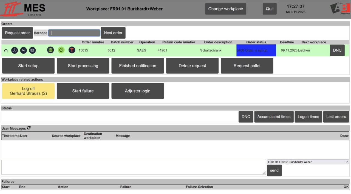
Task: Click the tool/setup icon on the order row
Action: tap(23, 50)
